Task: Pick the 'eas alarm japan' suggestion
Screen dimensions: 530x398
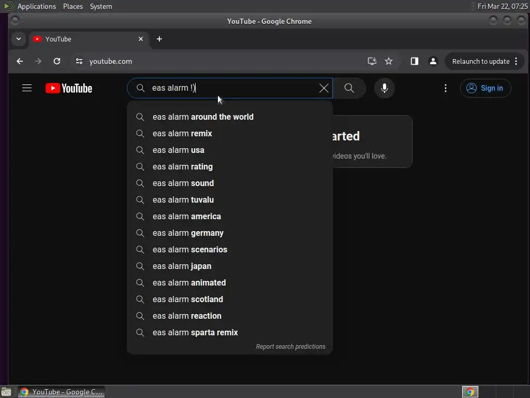Action: 230,266
